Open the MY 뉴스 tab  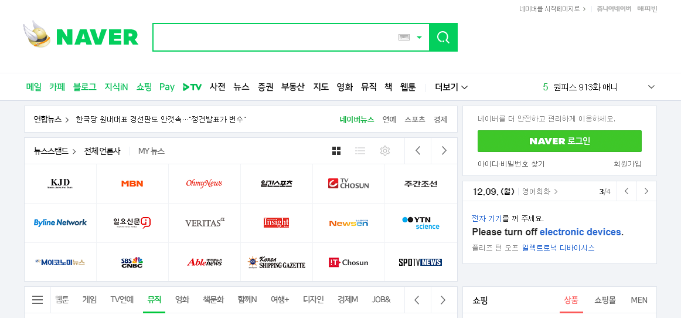click(x=151, y=151)
